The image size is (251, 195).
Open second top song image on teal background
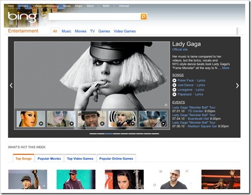click(x=76, y=180)
